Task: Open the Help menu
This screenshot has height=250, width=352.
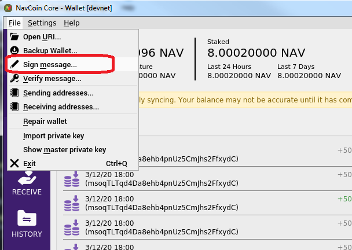Action: [x=72, y=23]
